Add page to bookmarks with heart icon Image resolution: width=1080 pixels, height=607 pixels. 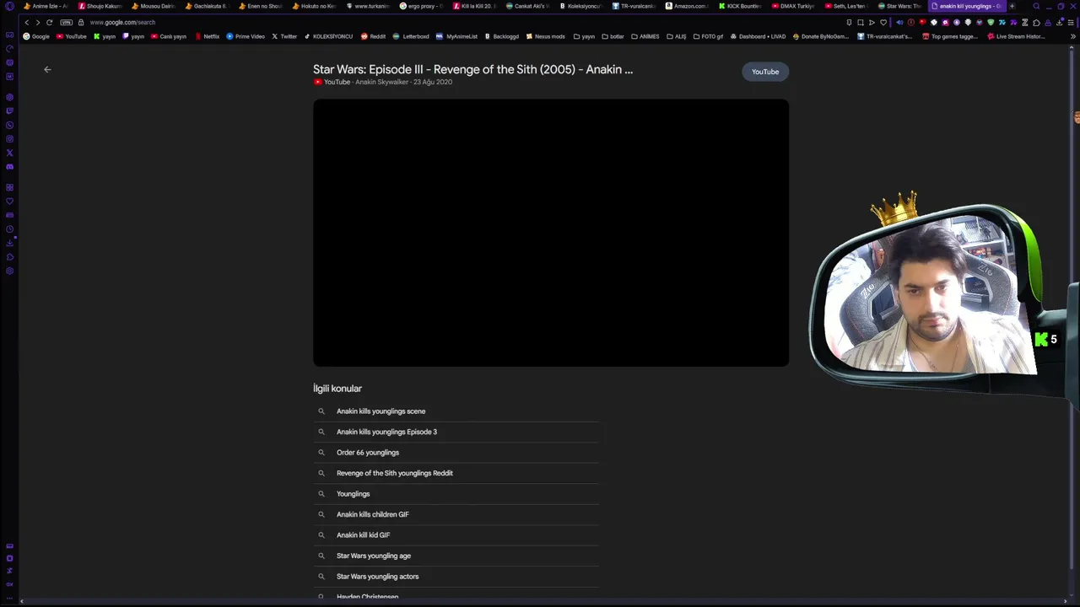[883, 23]
